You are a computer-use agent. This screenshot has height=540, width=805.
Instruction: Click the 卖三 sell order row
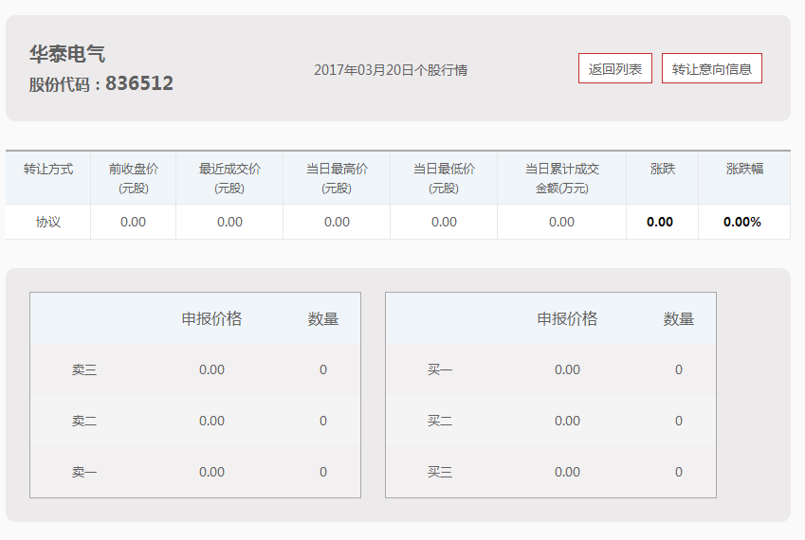(x=195, y=369)
